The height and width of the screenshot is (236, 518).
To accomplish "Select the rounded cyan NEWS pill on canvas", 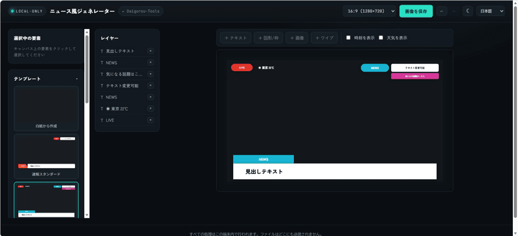I will coord(375,68).
